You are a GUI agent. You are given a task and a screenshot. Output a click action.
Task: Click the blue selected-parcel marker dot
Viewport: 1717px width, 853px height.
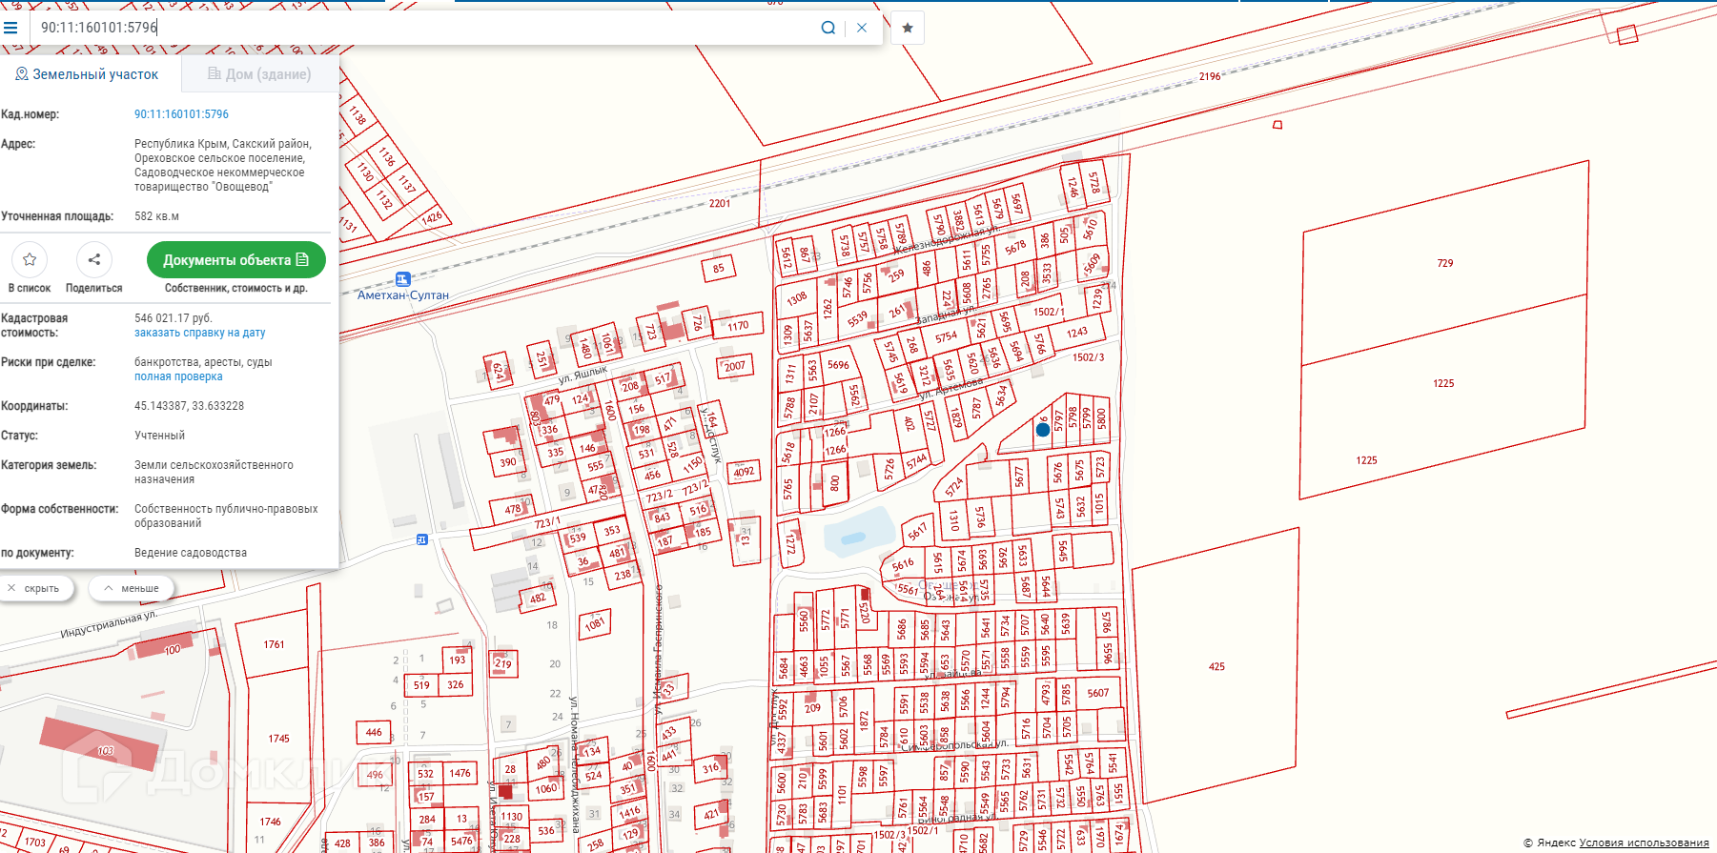pyautogui.click(x=1043, y=430)
